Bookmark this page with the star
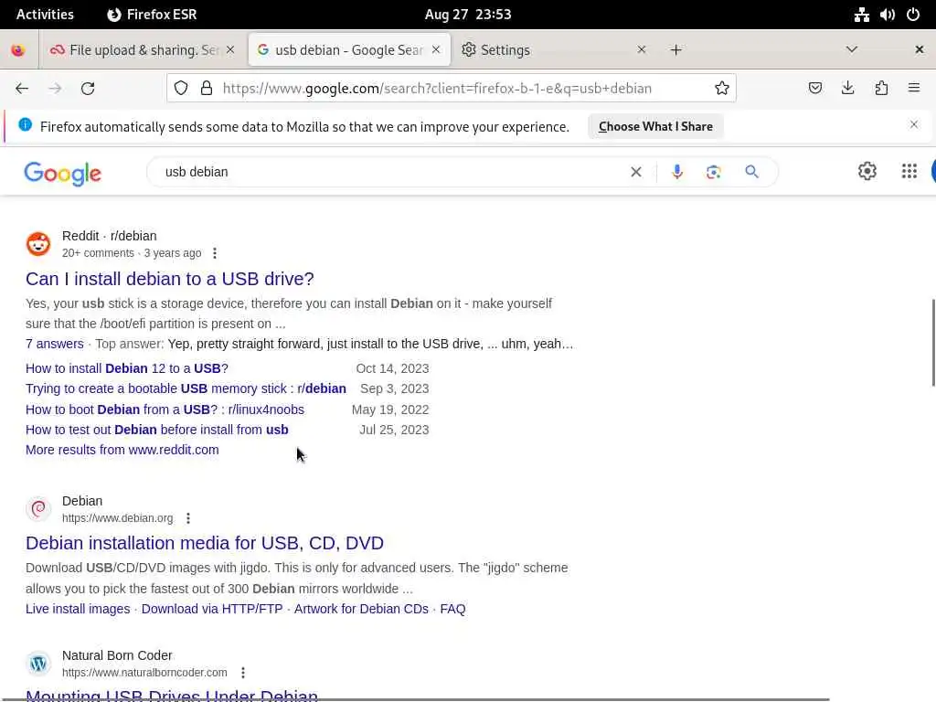 (722, 89)
